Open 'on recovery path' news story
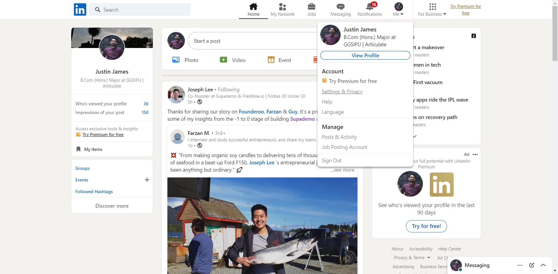 [435, 117]
